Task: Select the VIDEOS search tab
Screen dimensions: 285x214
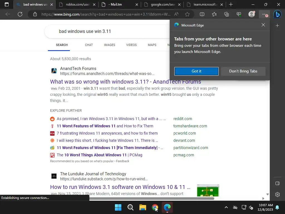Action: 131,45
